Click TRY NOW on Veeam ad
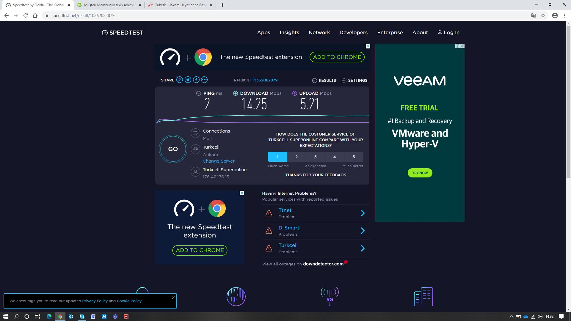Screen dimensions: 571x321 pyautogui.click(x=420, y=173)
